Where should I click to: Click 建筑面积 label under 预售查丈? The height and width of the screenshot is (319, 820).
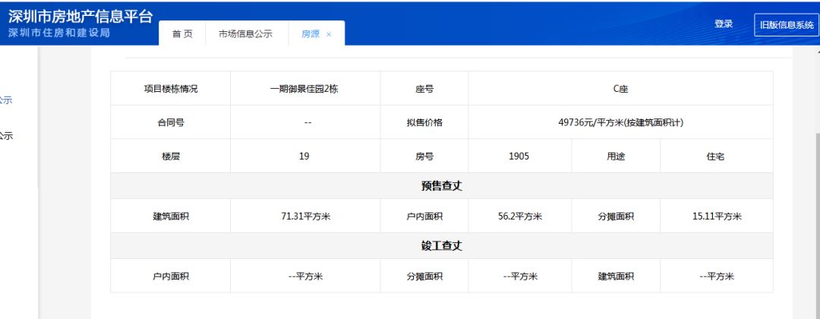(171, 216)
